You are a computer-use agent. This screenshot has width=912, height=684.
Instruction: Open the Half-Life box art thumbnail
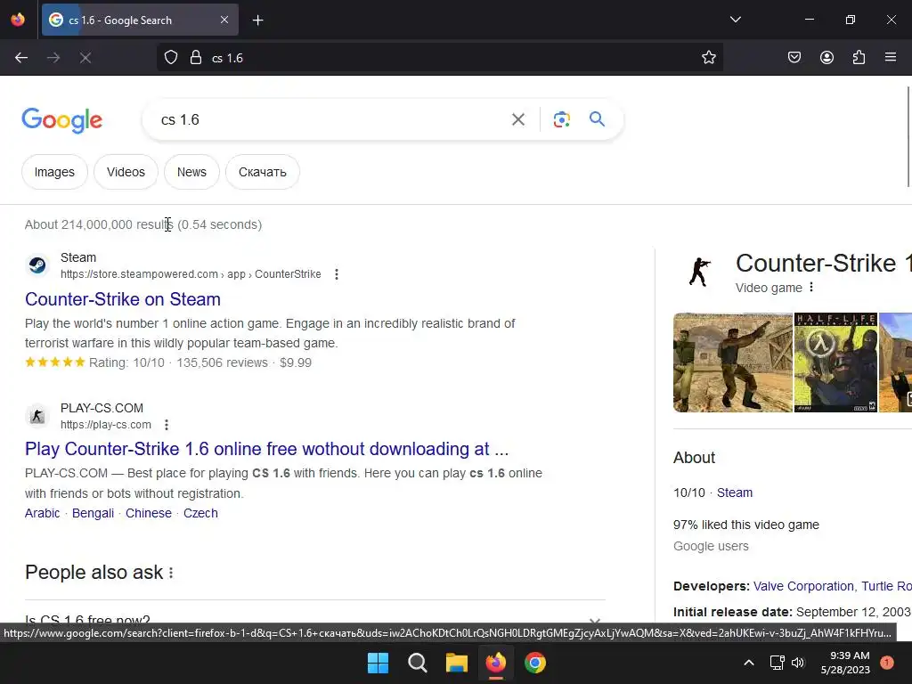(x=835, y=362)
